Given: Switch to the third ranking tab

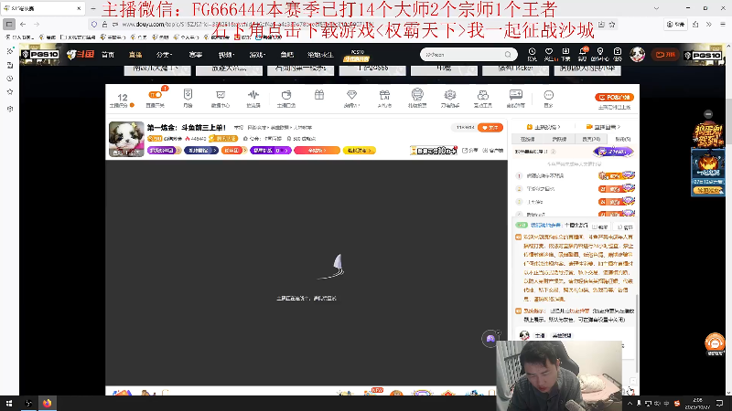Looking at the screenshot, I should 591,139.
